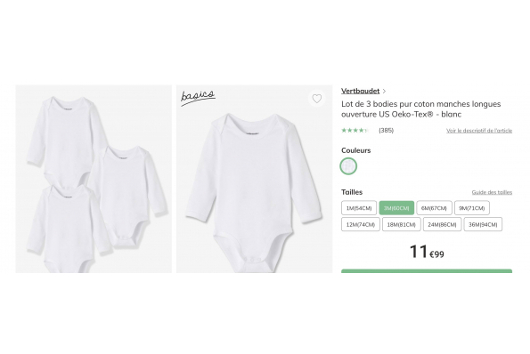
Task: Open the three bodysuits product image
Action: click(94, 179)
